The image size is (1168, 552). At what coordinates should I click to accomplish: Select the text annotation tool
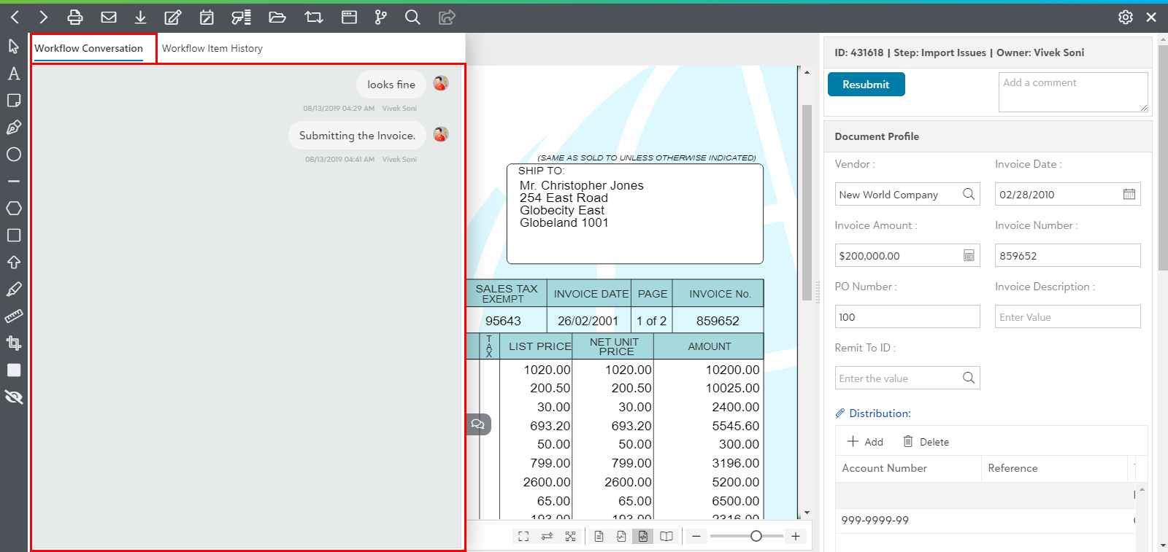click(13, 74)
